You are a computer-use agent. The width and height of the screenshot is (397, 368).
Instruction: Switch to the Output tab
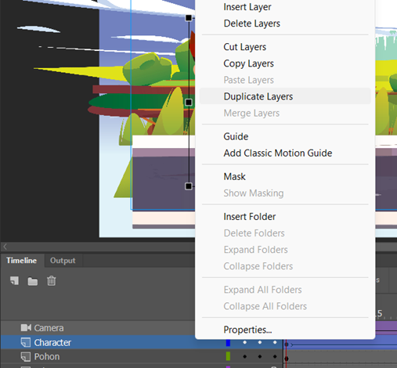coord(63,261)
